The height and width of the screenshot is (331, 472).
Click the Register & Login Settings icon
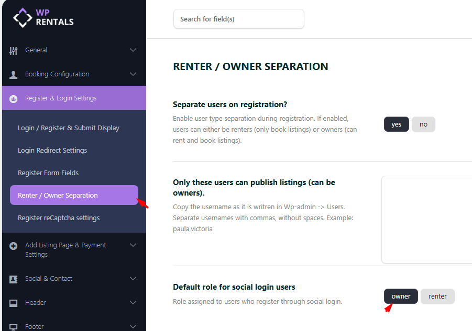click(x=14, y=98)
